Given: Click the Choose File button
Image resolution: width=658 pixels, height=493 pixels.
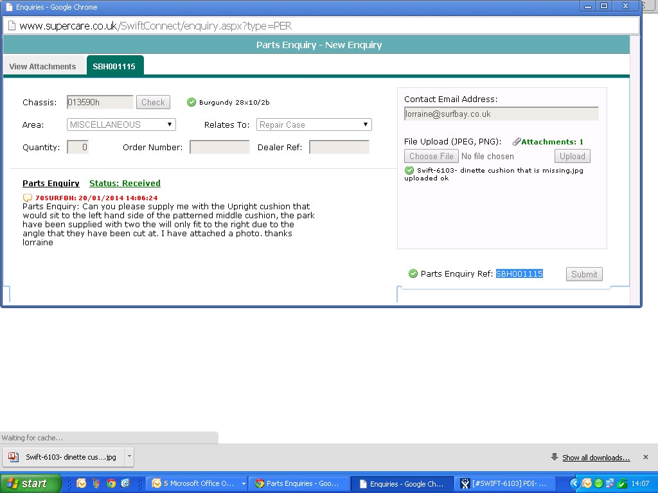Looking at the screenshot, I should click(x=431, y=156).
